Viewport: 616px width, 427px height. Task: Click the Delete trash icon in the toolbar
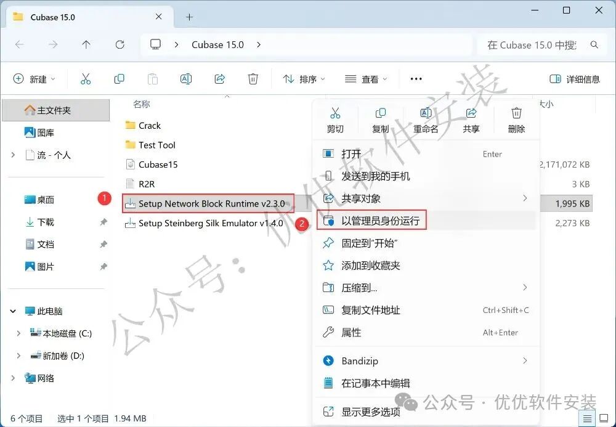(x=253, y=79)
